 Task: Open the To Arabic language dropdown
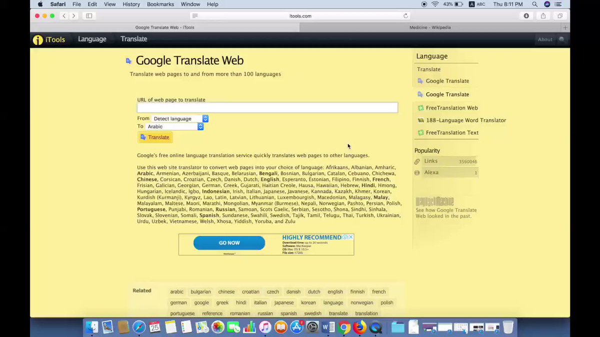(x=174, y=126)
